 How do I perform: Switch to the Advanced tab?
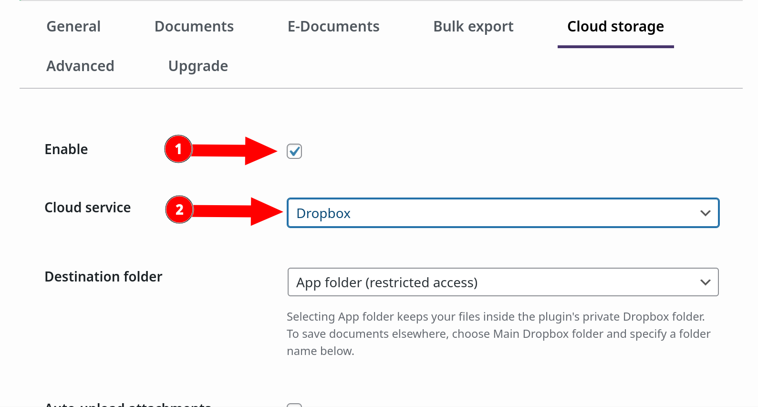tap(80, 66)
